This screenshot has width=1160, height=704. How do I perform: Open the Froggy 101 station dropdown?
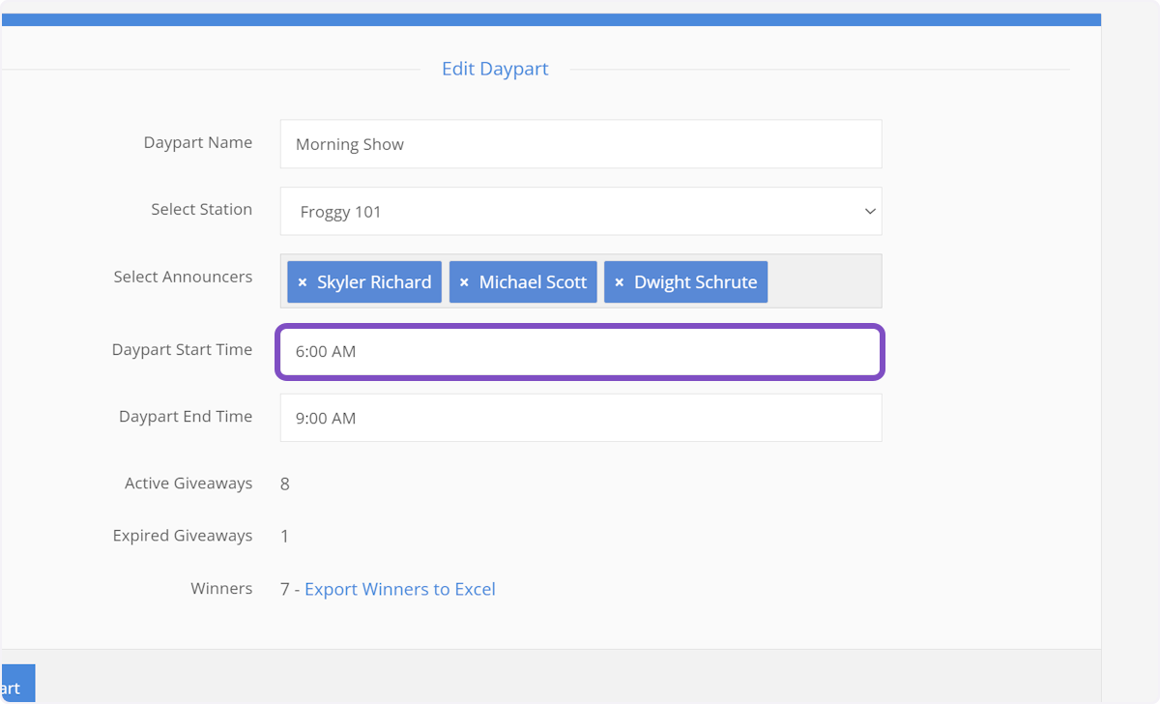click(x=580, y=211)
